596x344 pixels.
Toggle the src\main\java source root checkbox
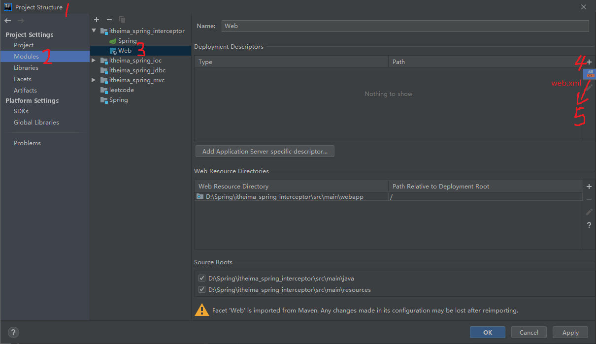point(202,279)
